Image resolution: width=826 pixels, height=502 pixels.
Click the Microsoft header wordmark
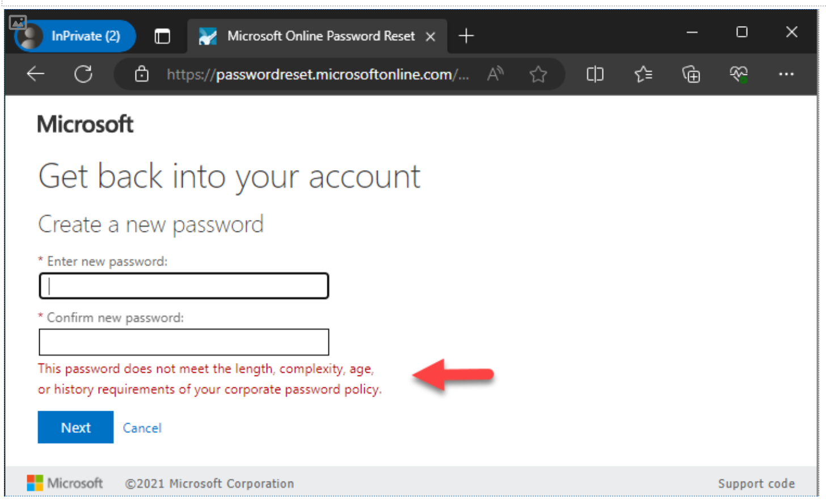pyautogui.click(x=85, y=124)
